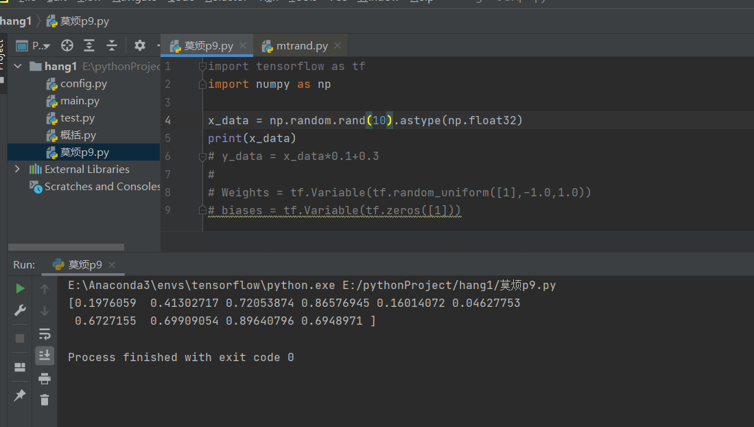The width and height of the screenshot is (754, 427).
Task: Collapse the hang1 project folder
Action: click(x=18, y=66)
